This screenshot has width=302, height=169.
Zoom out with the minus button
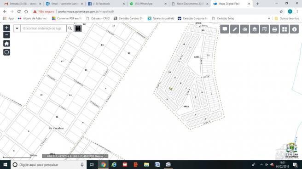(6, 35)
